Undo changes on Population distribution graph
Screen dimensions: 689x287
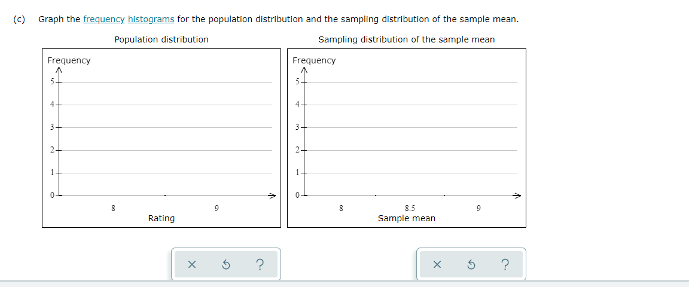[226, 265]
